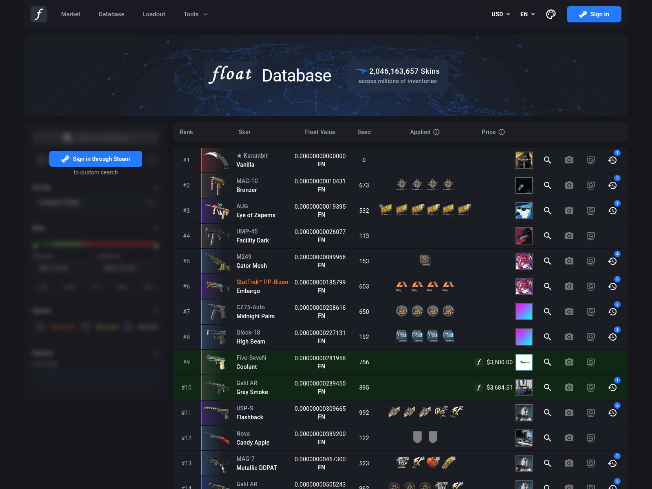Screen dimensions: 652x489
Task: Click the info icon beside Applied
Action: [436, 132]
